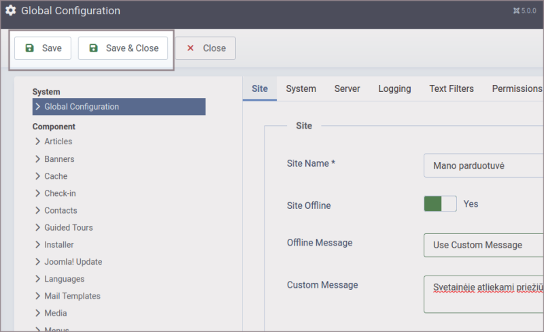Click the Joomla 5.0.0 version icon
Screen dimensions: 544x332
pyautogui.click(x=516, y=11)
